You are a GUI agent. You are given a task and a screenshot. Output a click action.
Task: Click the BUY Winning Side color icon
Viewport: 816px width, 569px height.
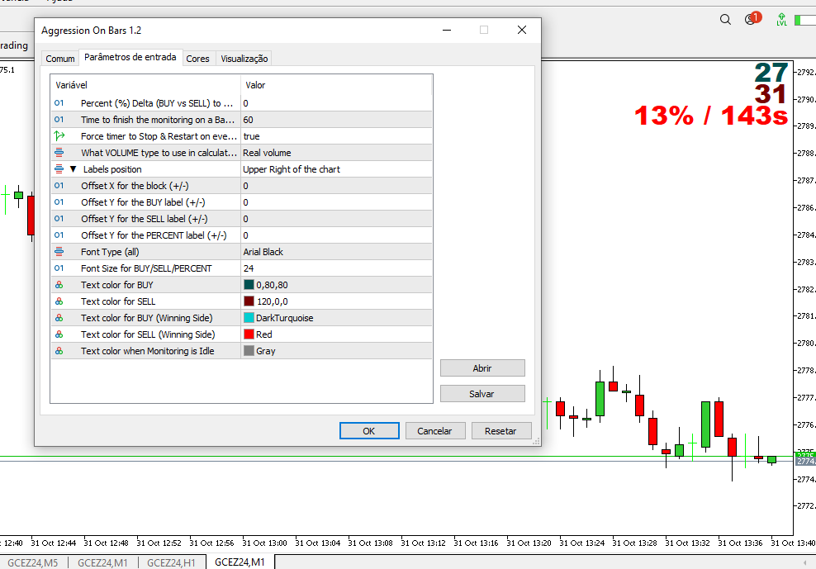(x=59, y=318)
